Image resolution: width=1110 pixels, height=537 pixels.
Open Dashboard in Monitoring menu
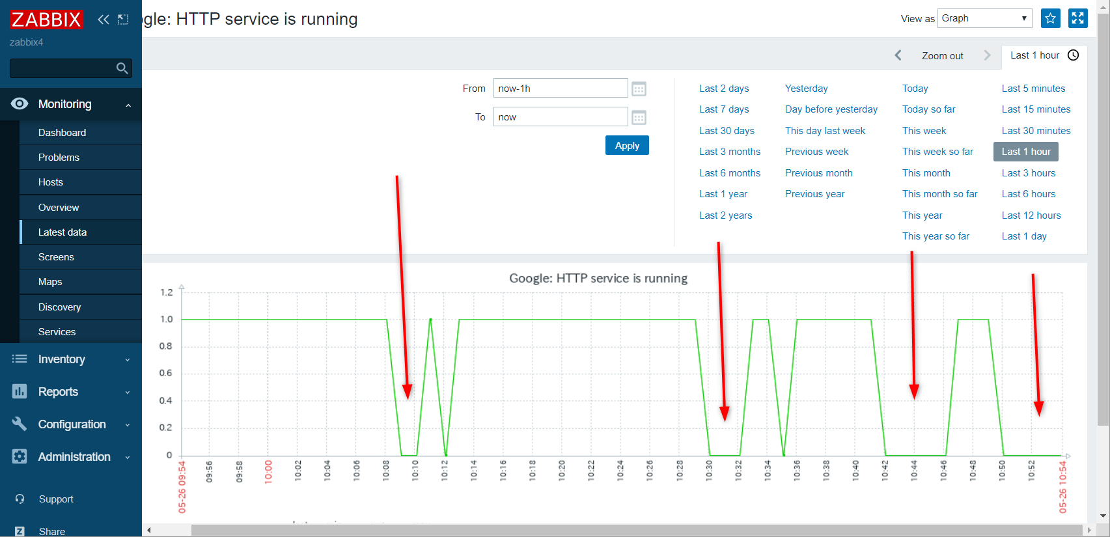tap(81, 133)
